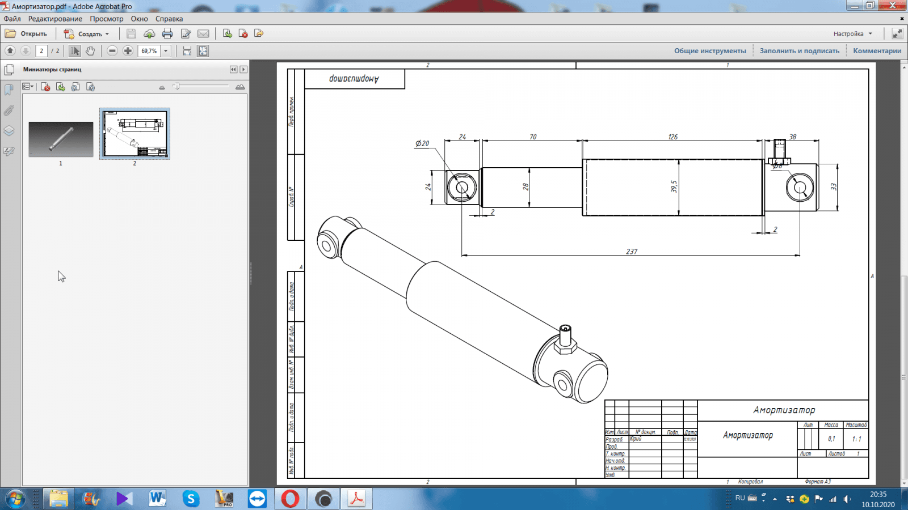The height and width of the screenshot is (510, 908).
Task: Delete pages icon in thumbnails panel
Action: (x=46, y=87)
